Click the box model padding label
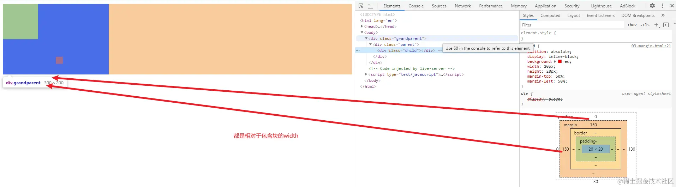The width and height of the screenshot is (676, 187). (587, 141)
